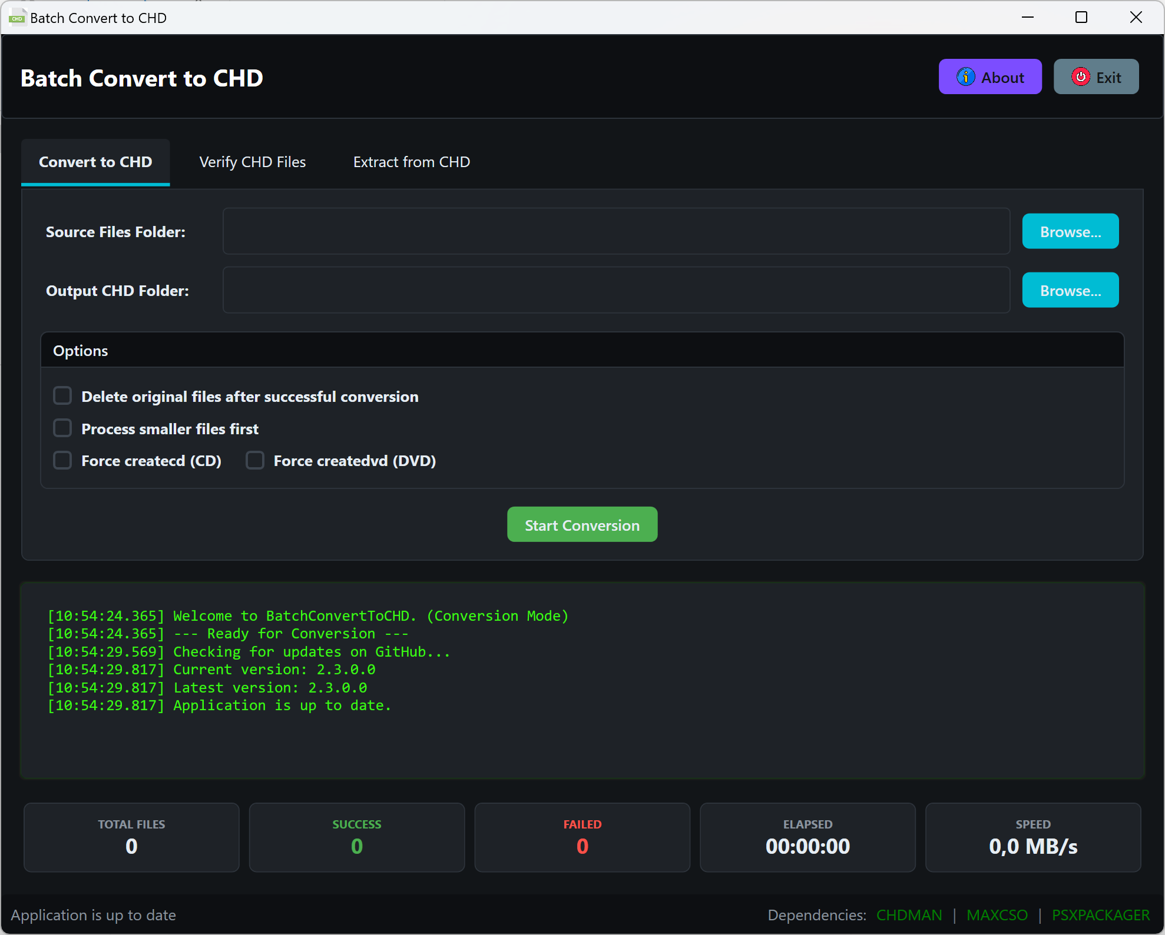Click the TOTAL FILES counter card
The height and width of the screenshot is (935, 1165).
(x=131, y=837)
